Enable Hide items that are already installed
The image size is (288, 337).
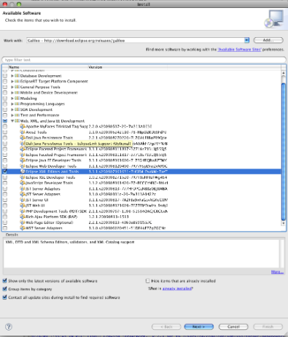click(147, 281)
